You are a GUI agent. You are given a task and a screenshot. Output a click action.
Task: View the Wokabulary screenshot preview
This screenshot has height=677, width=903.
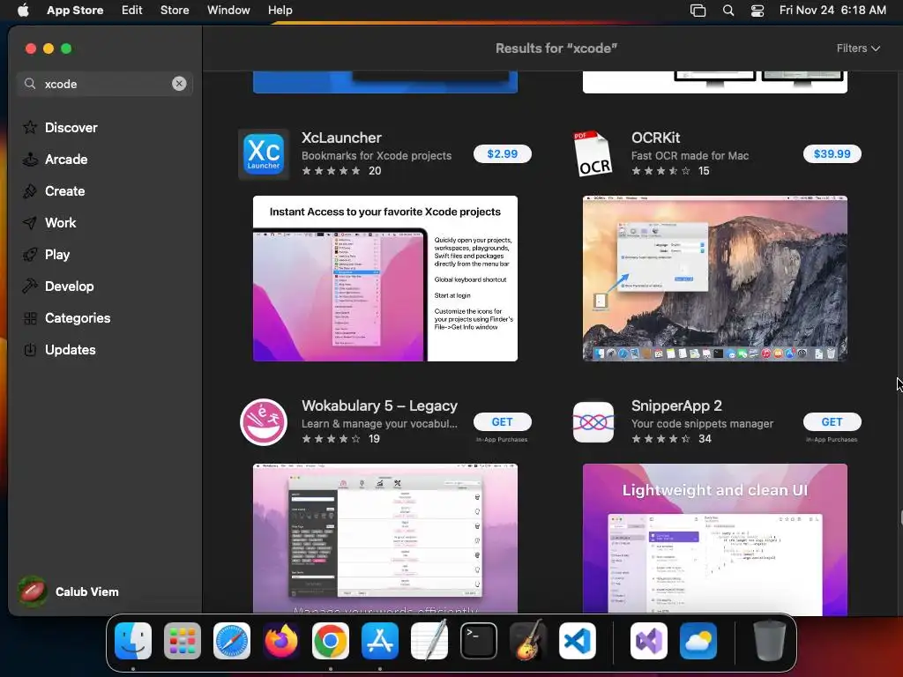[385, 539]
